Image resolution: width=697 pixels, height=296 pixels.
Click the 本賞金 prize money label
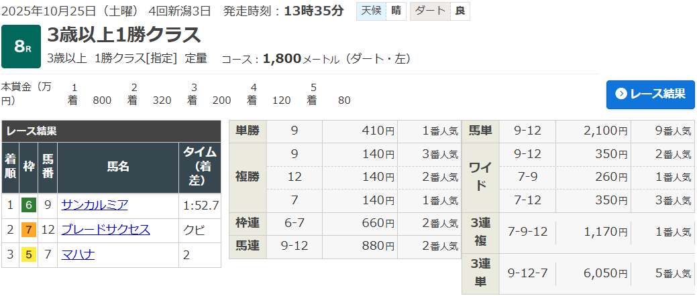pos(26,94)
